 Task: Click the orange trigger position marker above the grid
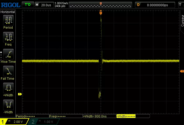click(x=101, y=13)
